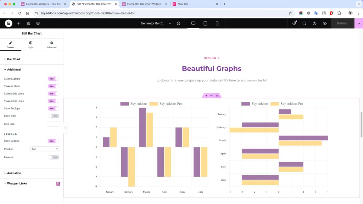
Task: Click Beautiful Graphs heading
Action: tap(212, 68)
